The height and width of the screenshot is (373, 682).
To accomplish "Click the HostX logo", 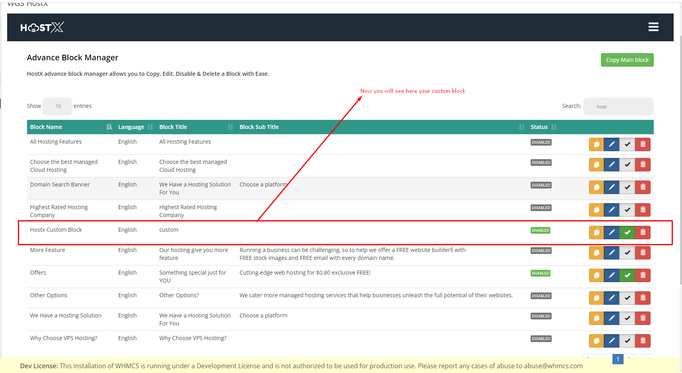I will click(42, 27).
